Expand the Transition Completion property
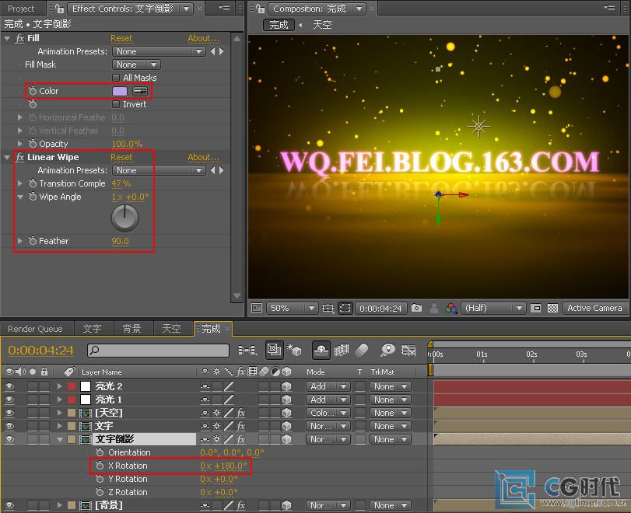Image resolution: width=631 pixels, height=513 pixels. pyautogui.click(x=20, y=183)
